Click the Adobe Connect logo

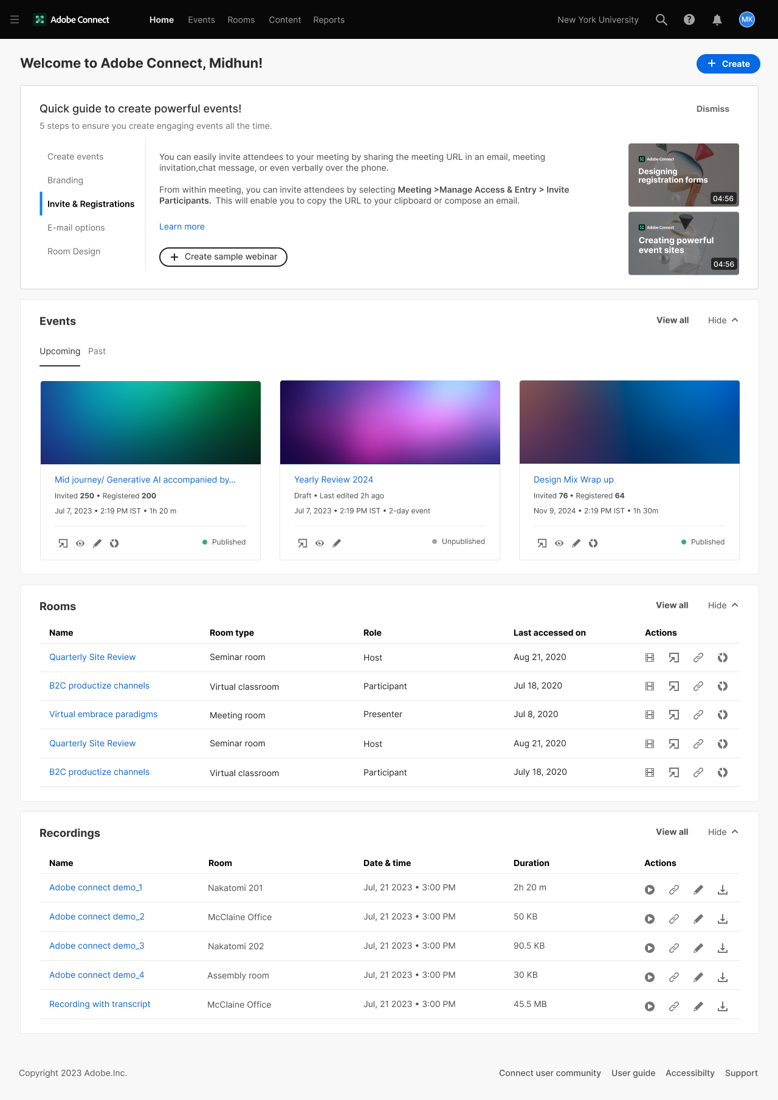71,19
